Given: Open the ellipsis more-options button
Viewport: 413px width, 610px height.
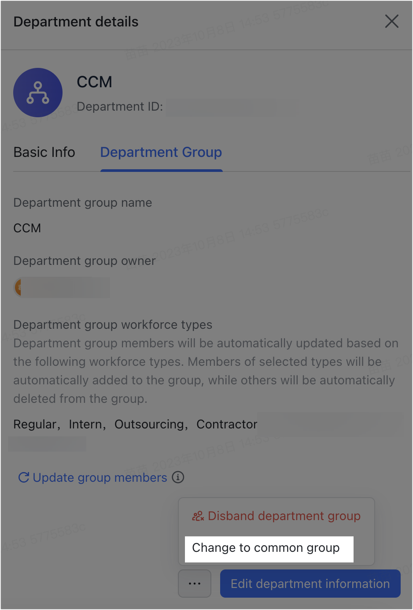Looking at the screenshot, I should (x=194, y=583).
